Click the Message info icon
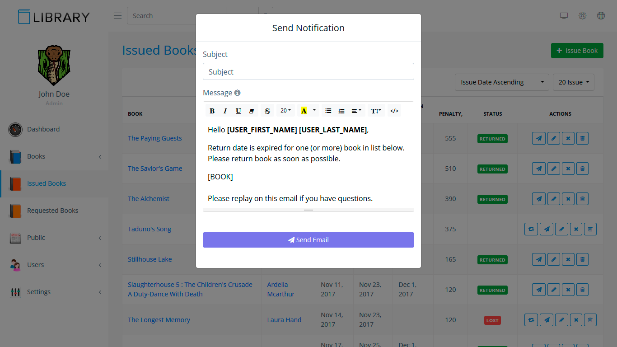This screenshot has height=347, width=617. click(x=238, y=93)
